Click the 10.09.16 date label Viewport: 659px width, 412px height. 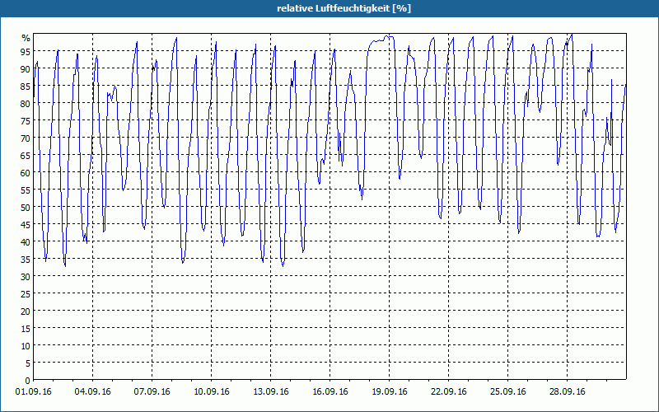click(x=212, y=392)
